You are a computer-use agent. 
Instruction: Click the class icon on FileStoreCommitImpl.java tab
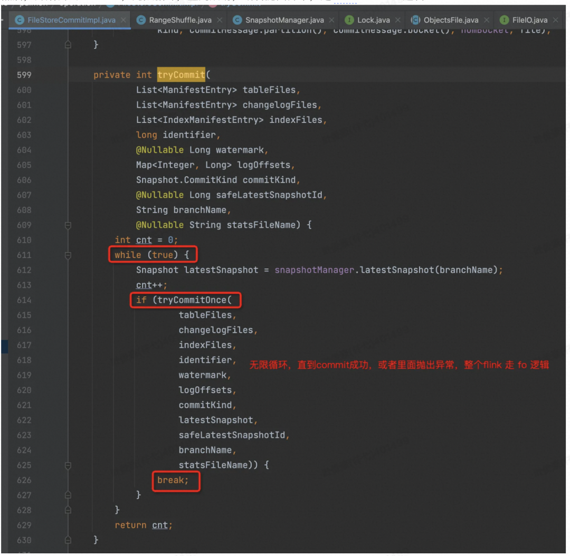[x=20, y=20]
